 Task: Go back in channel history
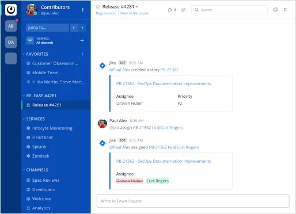(x=74, y=28)
